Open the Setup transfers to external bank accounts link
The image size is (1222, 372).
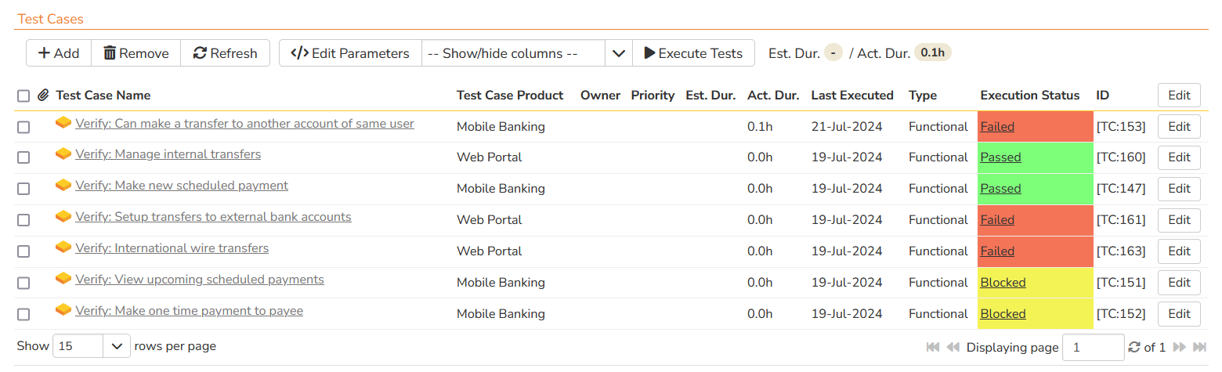(213, 217)
